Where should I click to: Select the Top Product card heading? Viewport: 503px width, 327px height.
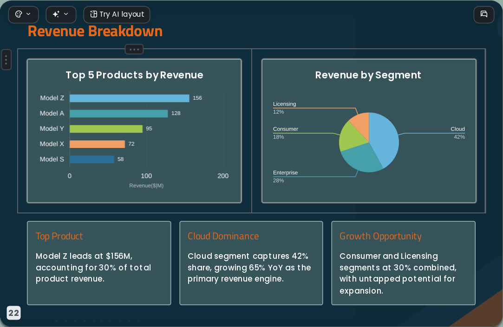click(x=59, y=237)
